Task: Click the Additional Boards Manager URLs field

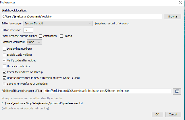Action: tap(107, 91)
